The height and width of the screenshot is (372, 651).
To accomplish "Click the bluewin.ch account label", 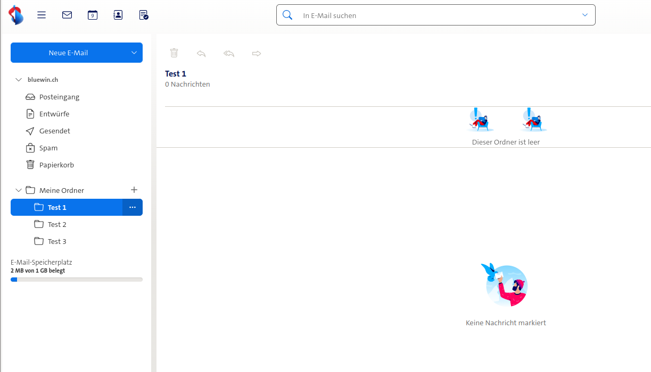I will point(43,80).
